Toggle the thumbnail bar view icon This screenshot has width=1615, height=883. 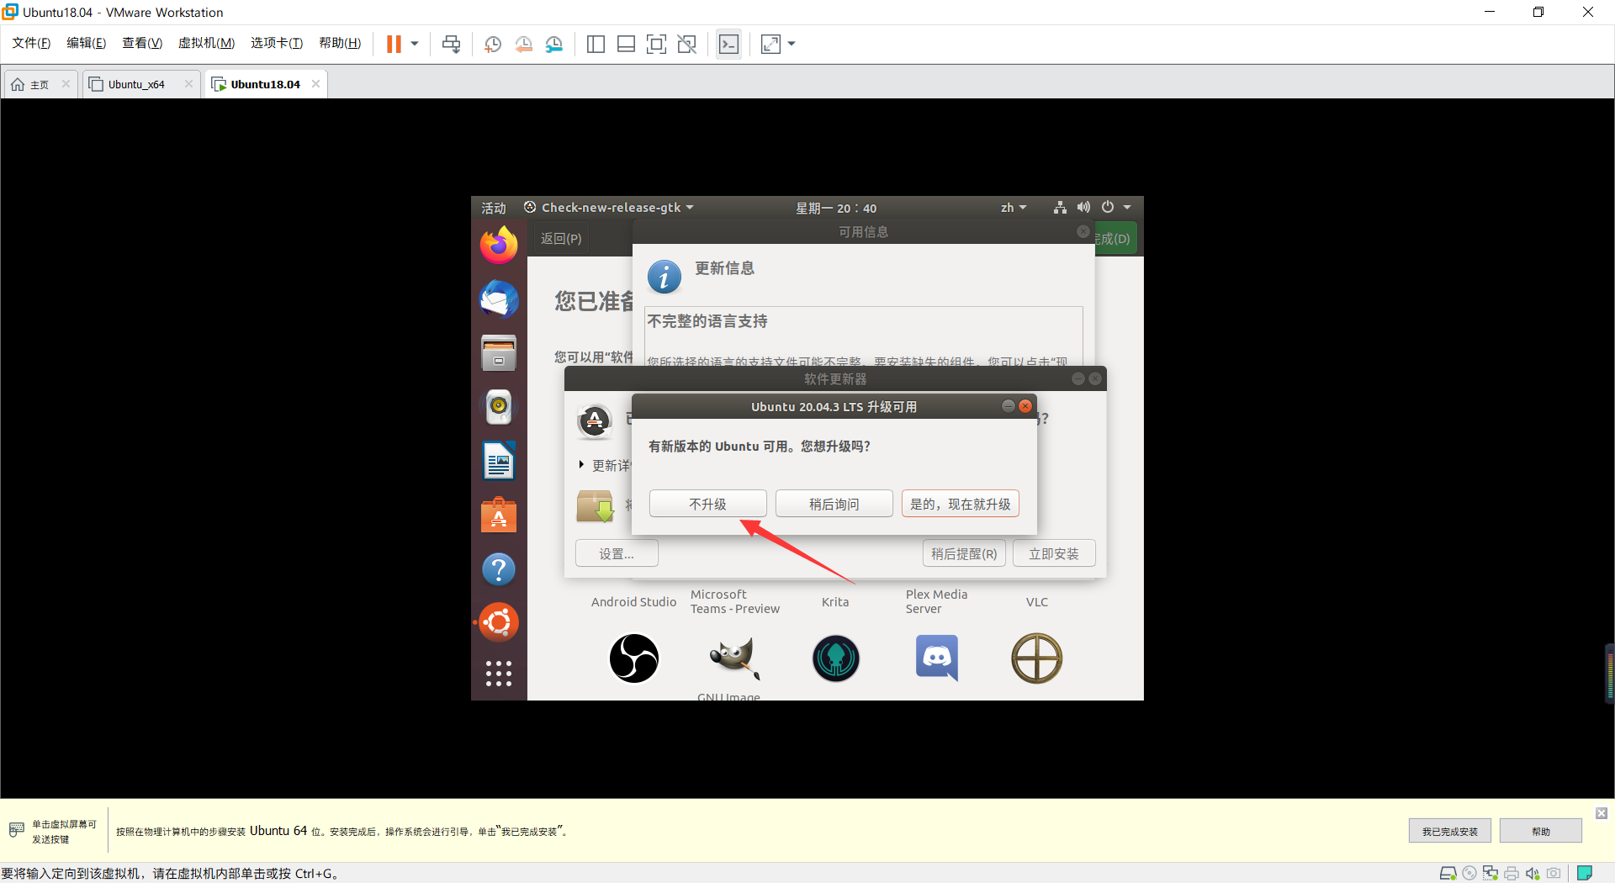point(626,44)
